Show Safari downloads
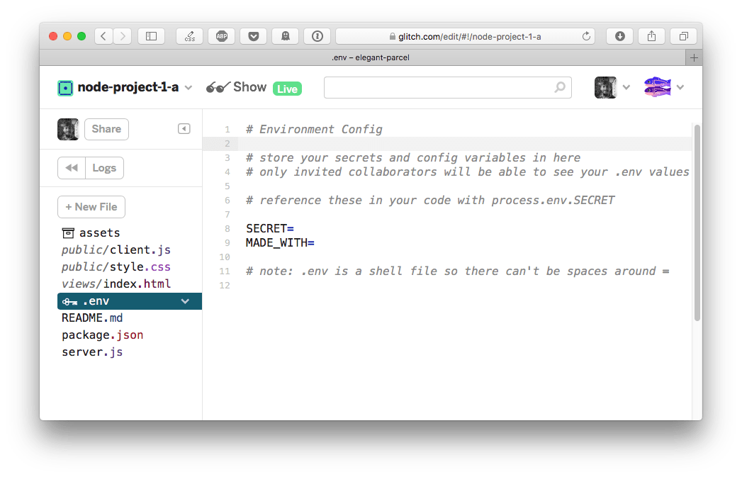Screen dimensions: 742x477 (620, 36)
